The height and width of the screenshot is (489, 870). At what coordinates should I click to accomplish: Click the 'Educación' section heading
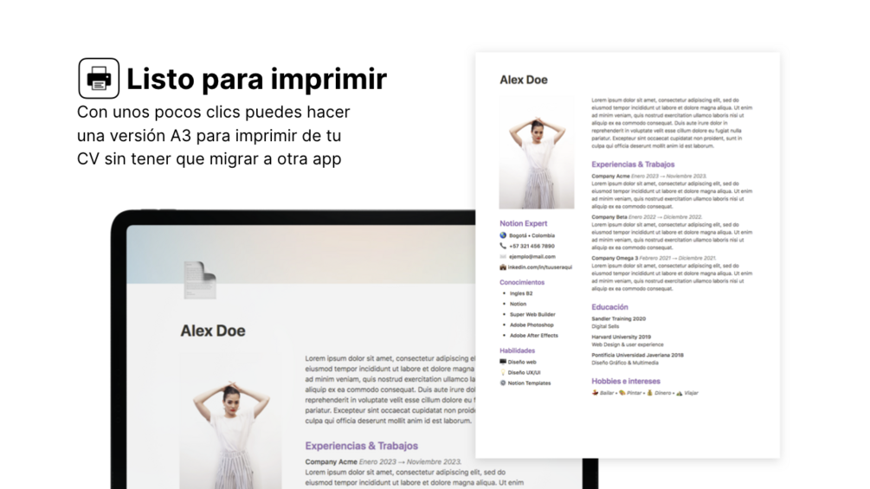[x=609, y=306]
